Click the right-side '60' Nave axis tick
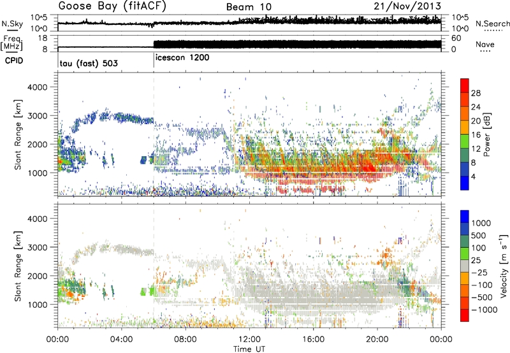 tap(456, 38)
